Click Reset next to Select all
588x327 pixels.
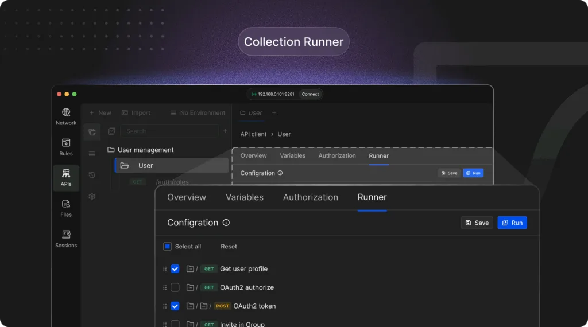click(229, 247)
